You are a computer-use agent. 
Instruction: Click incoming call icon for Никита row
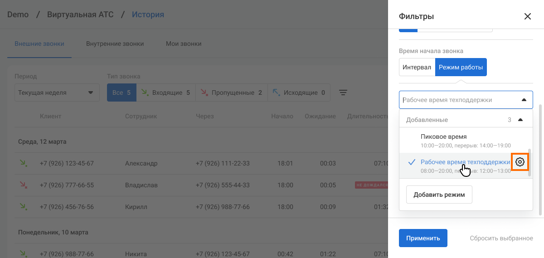coord(23,254)
